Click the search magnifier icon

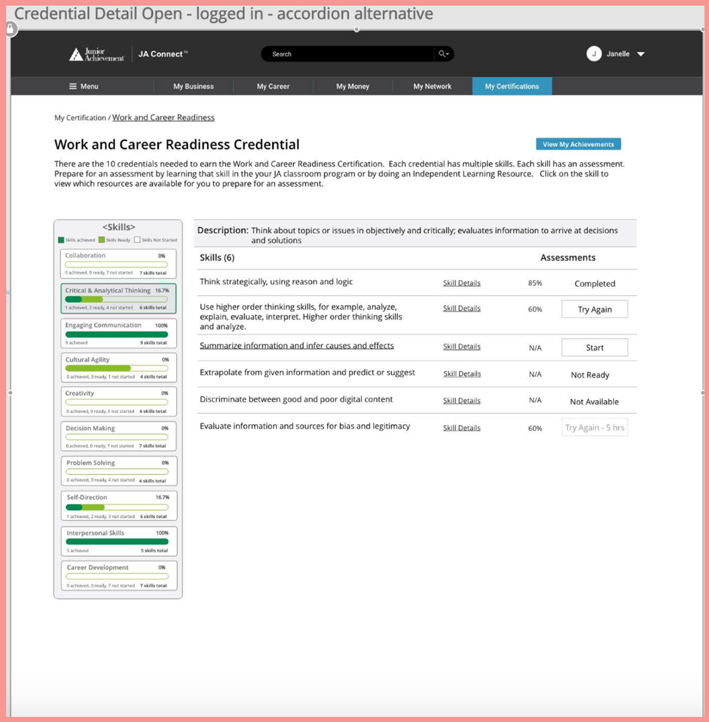pos(442,54)
